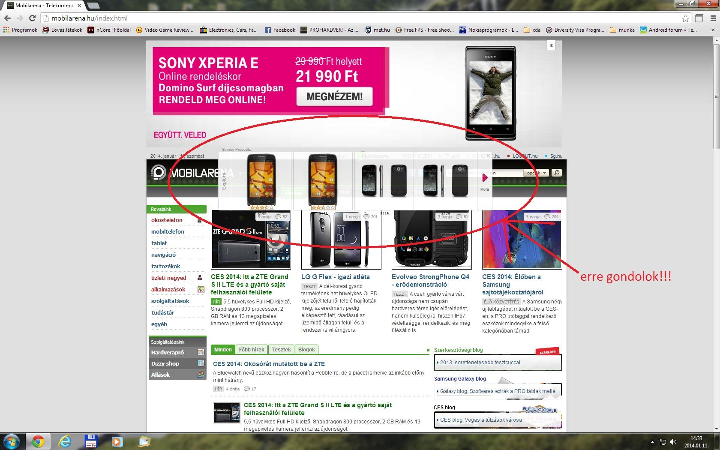
Task: Launch Internet Explorer from the taskbar
Action: pyautogui.click(x=65, y=441)
